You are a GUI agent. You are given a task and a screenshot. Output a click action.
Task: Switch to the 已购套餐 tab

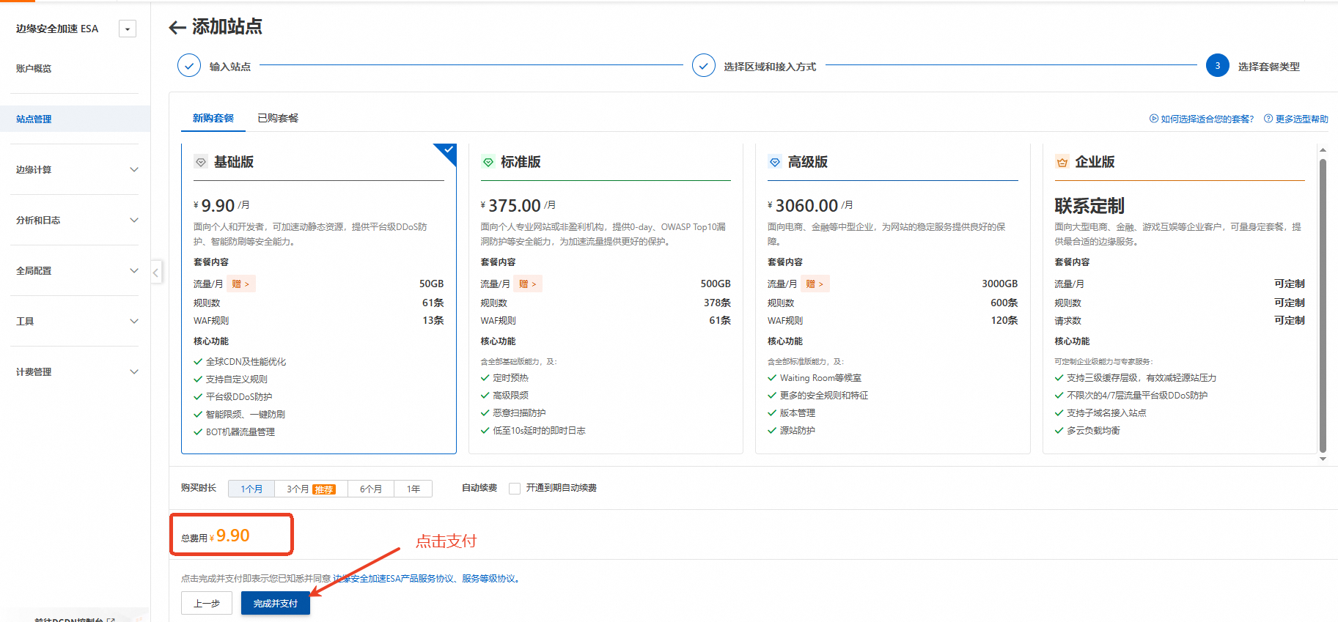click(x=278, y=118)
